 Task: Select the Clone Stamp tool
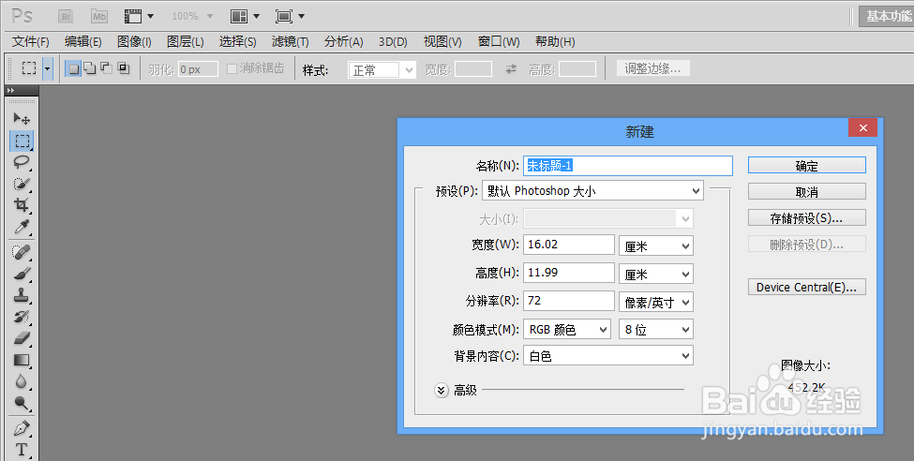tap(22, 295)
